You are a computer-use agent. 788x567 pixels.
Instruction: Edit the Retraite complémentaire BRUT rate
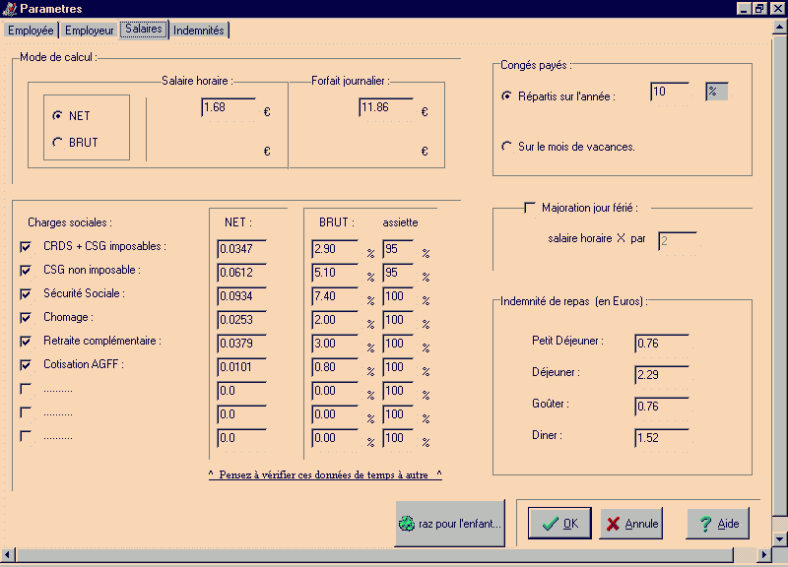(335, 343)
